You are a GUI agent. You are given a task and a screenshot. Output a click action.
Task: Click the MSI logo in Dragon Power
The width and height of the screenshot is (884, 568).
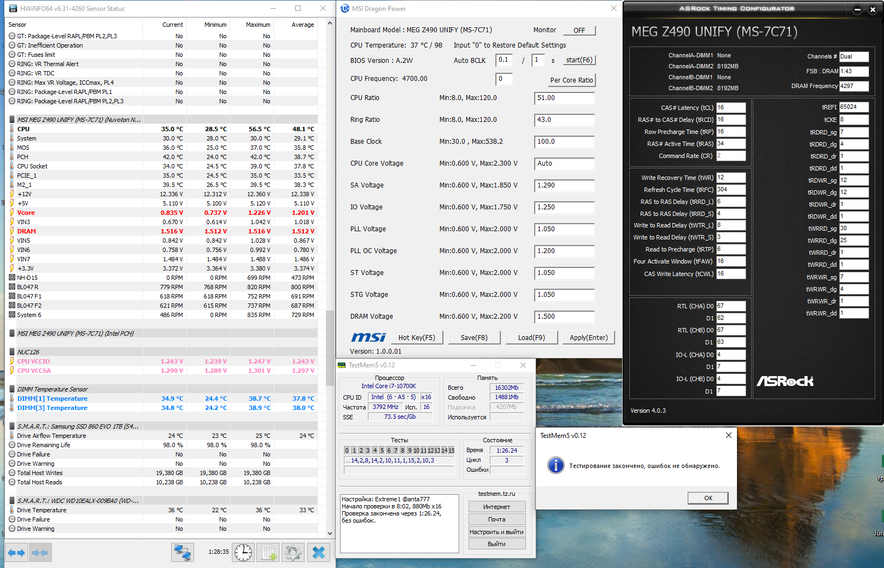coord(368,337)
